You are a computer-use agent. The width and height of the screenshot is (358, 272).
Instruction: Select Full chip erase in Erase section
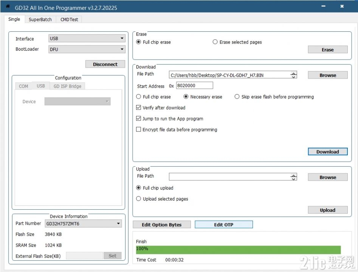pos(153,42)
